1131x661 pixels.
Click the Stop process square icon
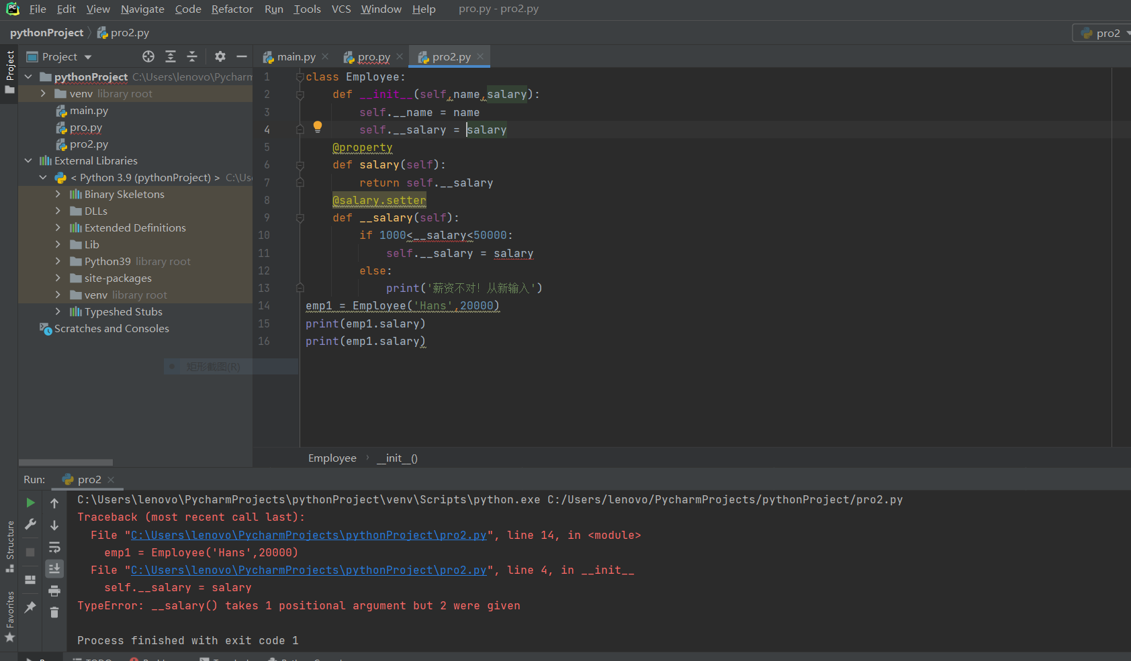(x=30, y=552)
